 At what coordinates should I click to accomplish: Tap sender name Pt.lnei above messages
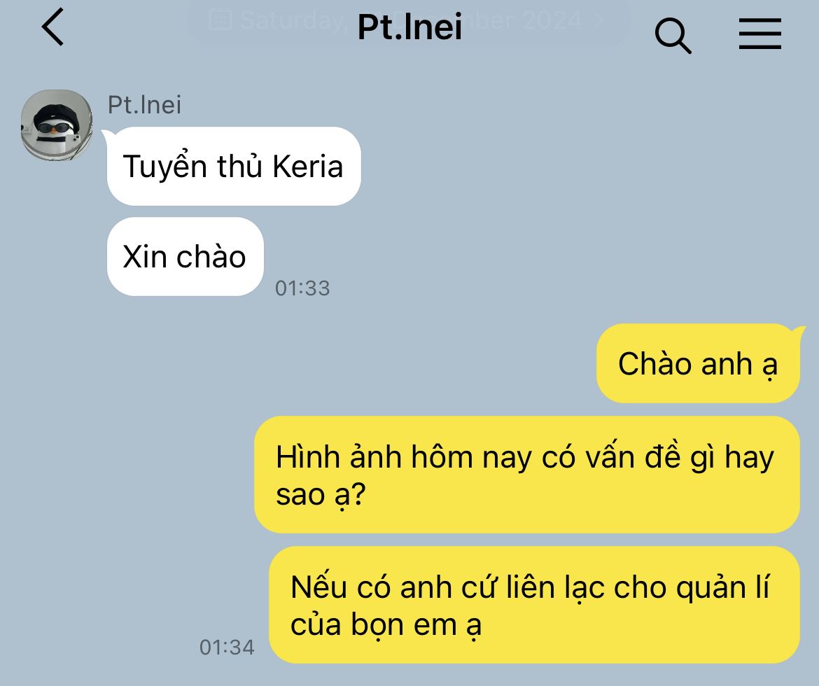tap(145, 104)
